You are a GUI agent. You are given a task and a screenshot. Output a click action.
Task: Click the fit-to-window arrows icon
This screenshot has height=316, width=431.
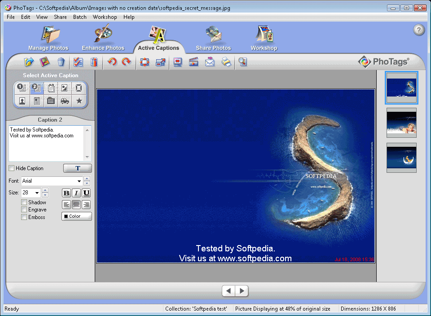tap(145, 62)
